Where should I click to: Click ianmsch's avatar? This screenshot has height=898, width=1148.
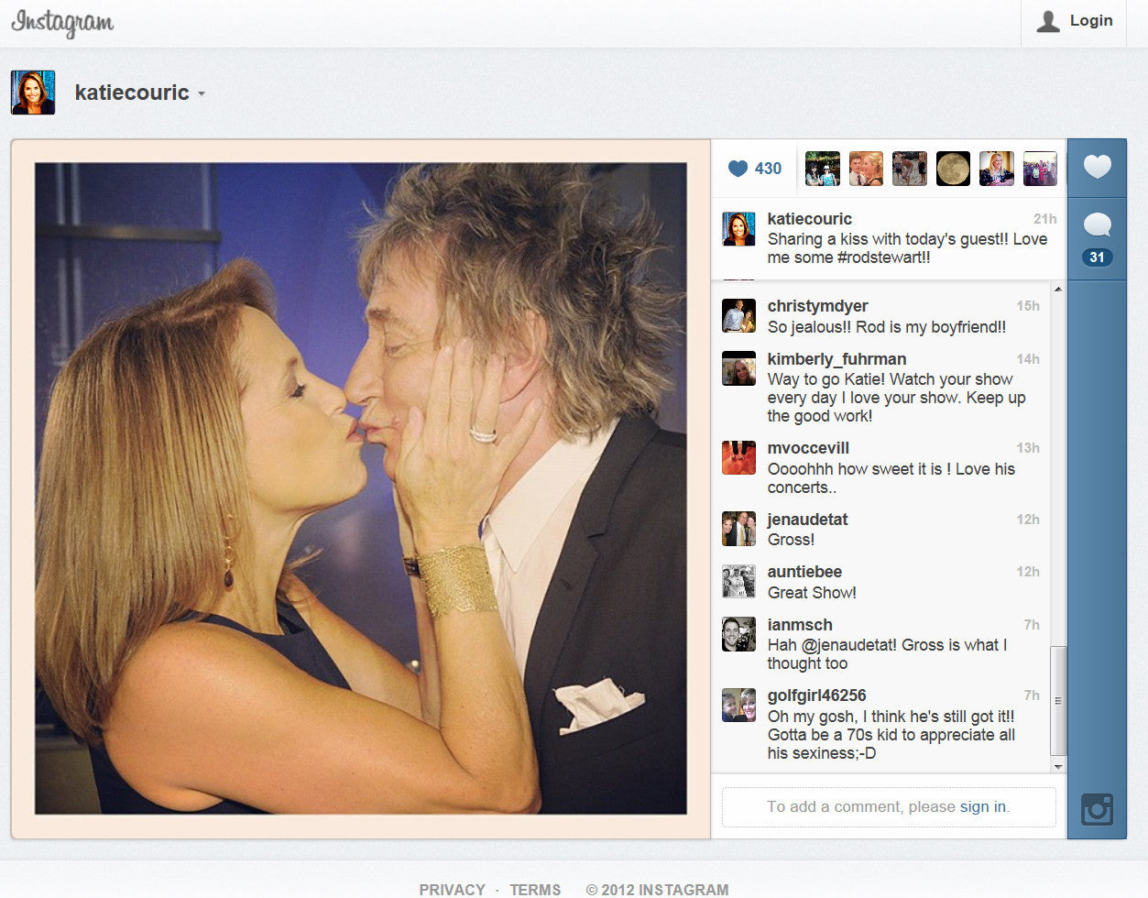[738, 634]
